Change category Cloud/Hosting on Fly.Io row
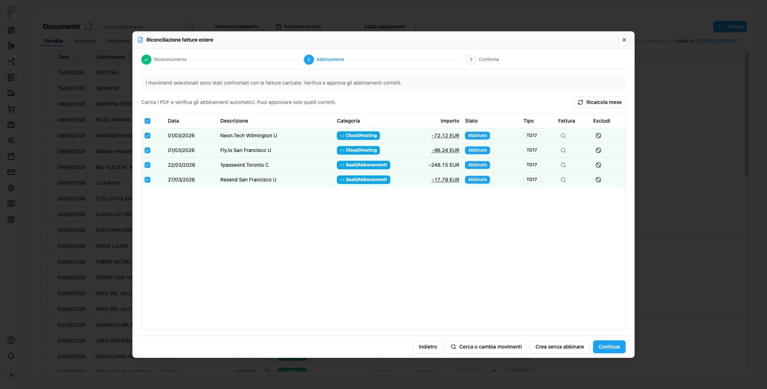This screenshot has width=767, height=389. (x=358, y=150)
